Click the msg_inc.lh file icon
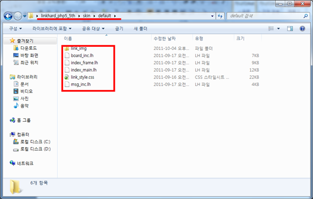The height and width of the screenshot is (199, 313). [67, 84]
